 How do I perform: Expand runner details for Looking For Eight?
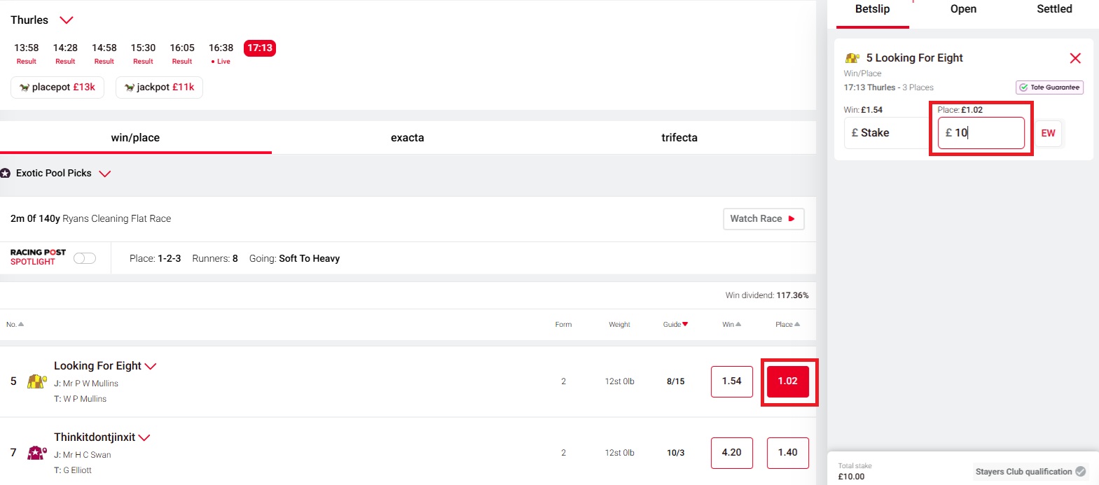[151, 365]
